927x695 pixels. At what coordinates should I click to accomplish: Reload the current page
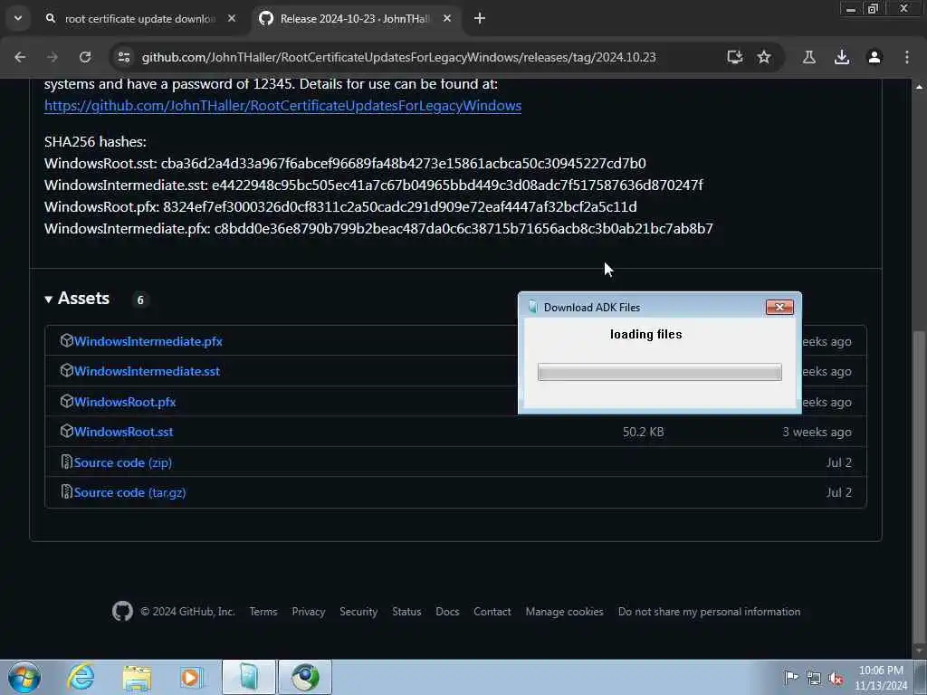click(x=85, y=57)
